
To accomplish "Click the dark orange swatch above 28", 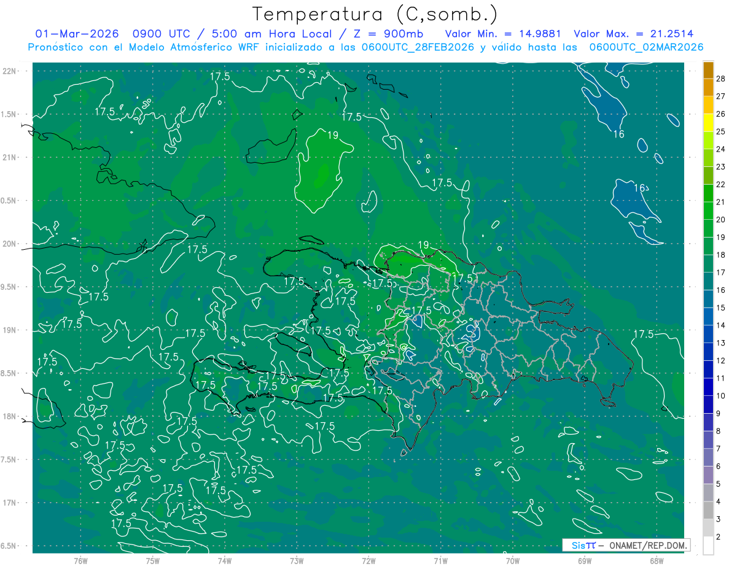I will click(x=708, y=70).
